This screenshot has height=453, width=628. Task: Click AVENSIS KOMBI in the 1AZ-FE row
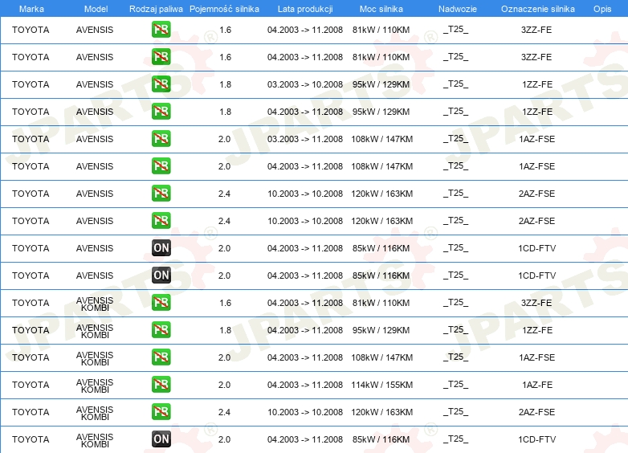(95, 386)
